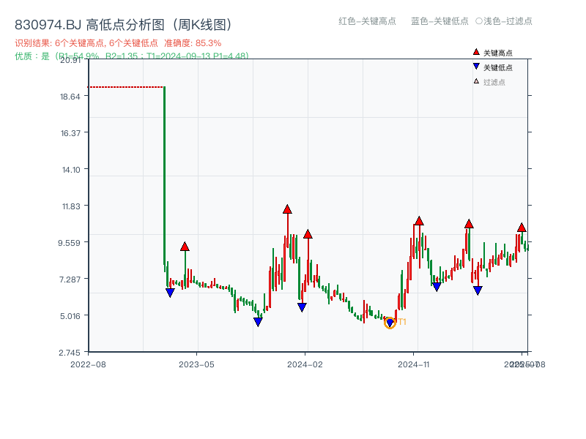The height and width of the screenshot is (439, 586).
Task: Click the red triangle marker near 2023-05
Action: 185,246
